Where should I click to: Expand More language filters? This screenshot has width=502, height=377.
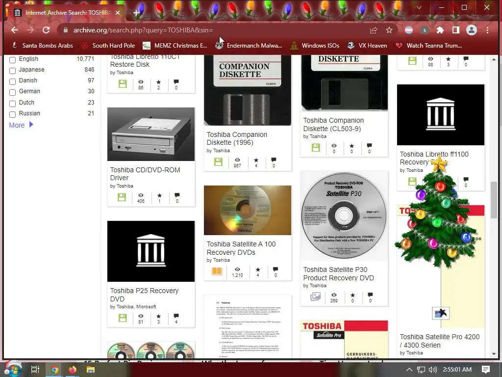click(x=21, y=125)
